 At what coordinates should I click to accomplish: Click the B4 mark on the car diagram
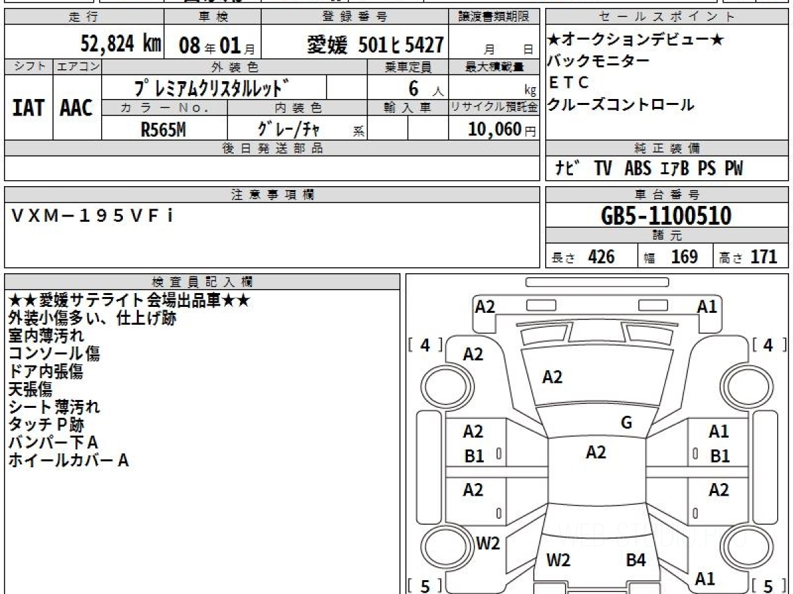636,561
